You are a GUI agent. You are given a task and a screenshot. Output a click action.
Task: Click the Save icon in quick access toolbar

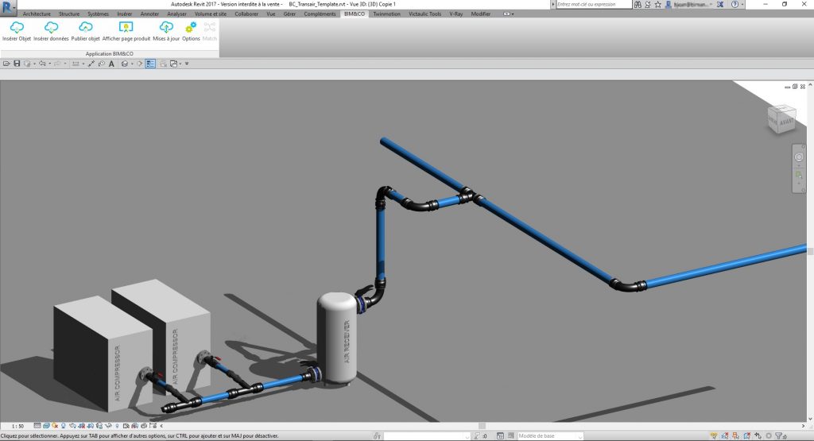point(17,64)
